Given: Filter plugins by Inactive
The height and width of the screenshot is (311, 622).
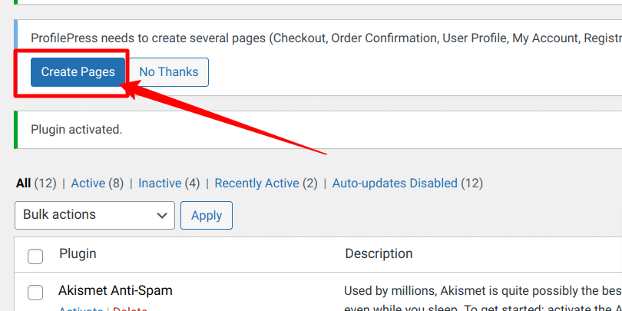Looking at the screenshot, I should (x=160, y=184).
